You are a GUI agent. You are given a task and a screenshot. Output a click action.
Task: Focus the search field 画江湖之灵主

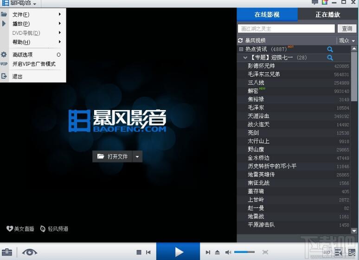coord(286,29)
